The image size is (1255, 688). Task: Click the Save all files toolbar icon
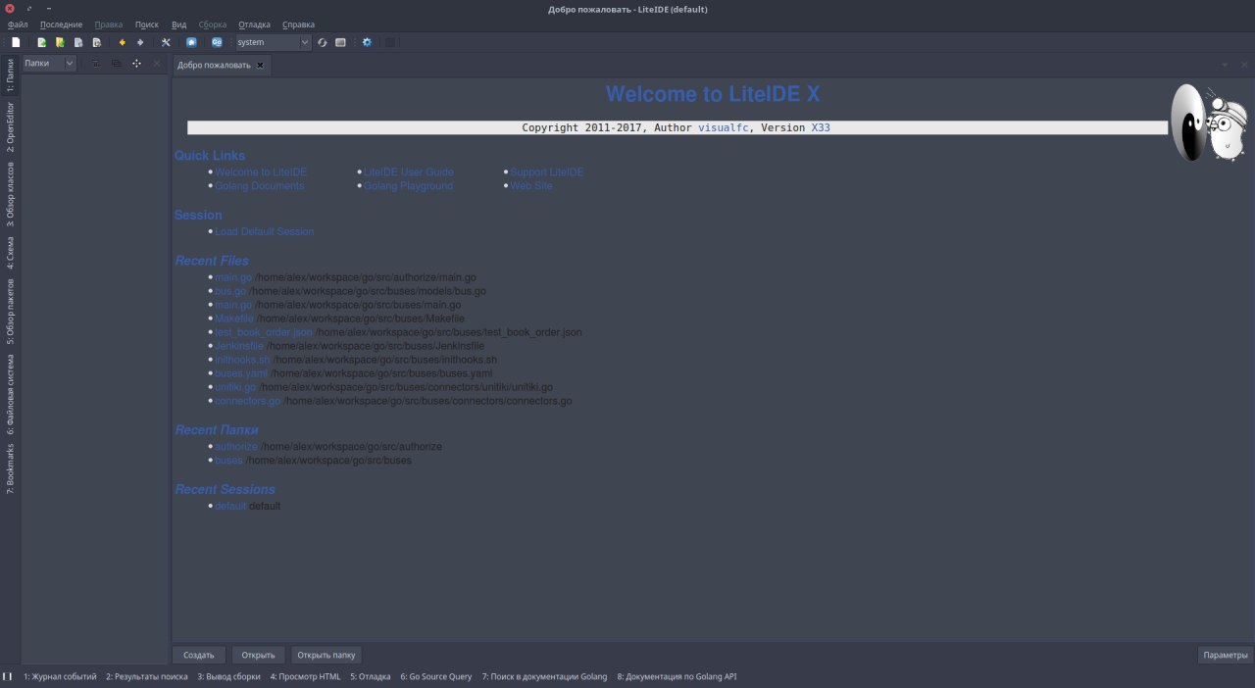pos(96,42)
